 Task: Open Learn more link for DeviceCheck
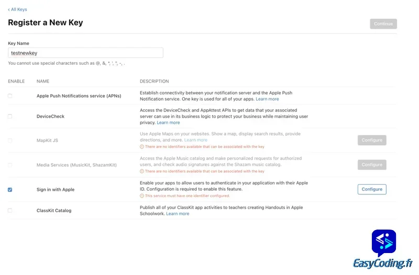coord(168,122)
